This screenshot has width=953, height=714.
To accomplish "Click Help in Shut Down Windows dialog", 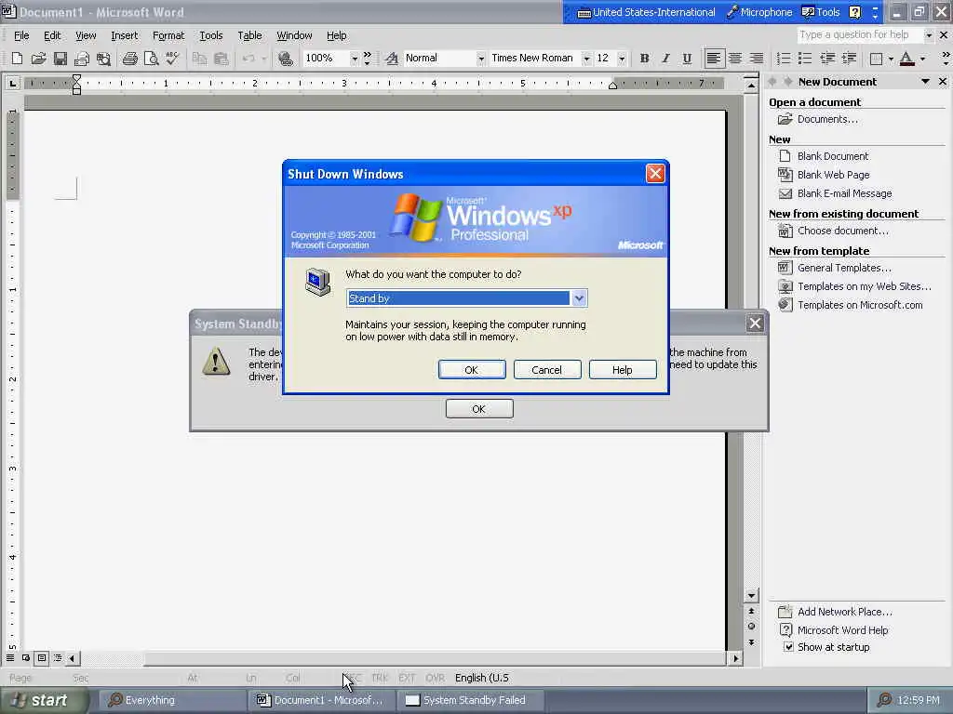I will click(x=623, y=370).
